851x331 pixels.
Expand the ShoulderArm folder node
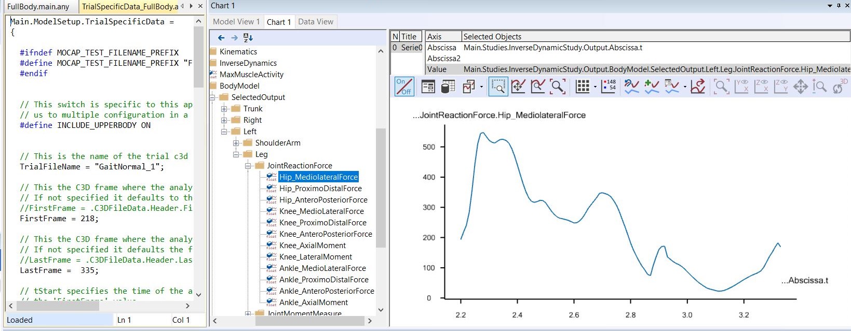click(x=236, y=143)
